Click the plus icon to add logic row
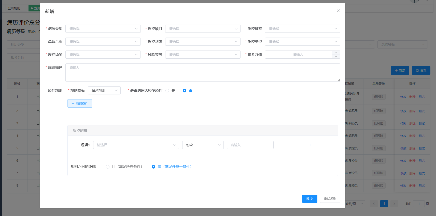The image size is (436, 216). tap(311, 145)
